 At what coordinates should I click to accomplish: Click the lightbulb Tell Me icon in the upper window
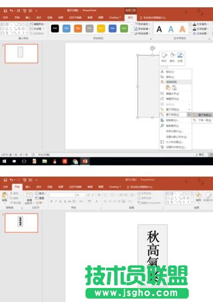(x=141, y=18)
